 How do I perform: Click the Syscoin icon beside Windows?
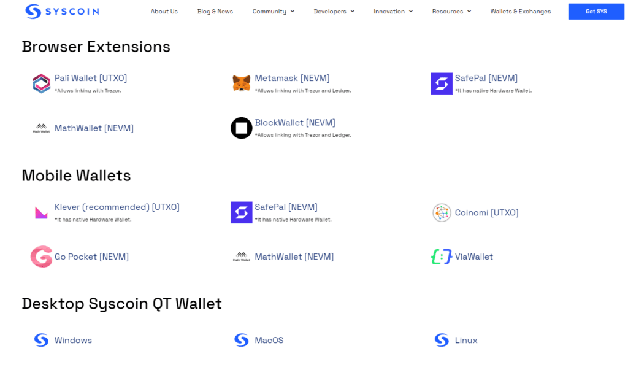(x=41, y=340)
